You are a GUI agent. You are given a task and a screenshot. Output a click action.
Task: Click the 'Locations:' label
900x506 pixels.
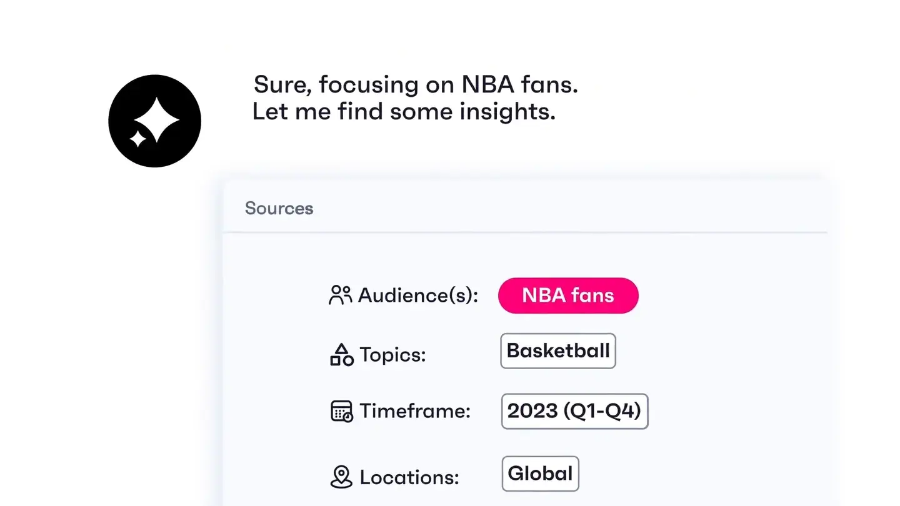[x=409, y=478]
